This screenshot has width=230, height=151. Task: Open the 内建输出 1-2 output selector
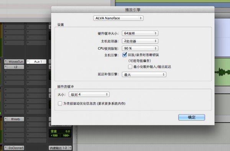pos(59,148)
